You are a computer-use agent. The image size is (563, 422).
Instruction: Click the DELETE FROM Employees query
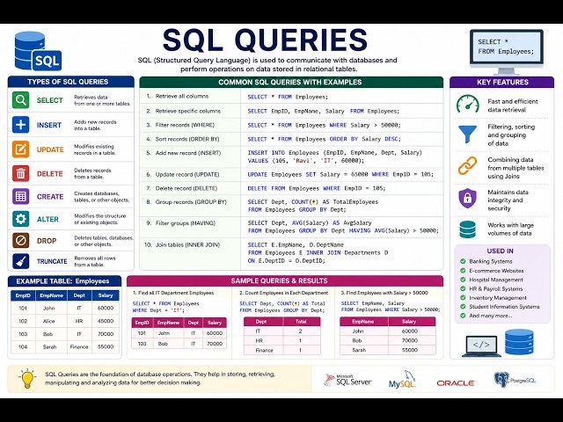tap(317, 188)
